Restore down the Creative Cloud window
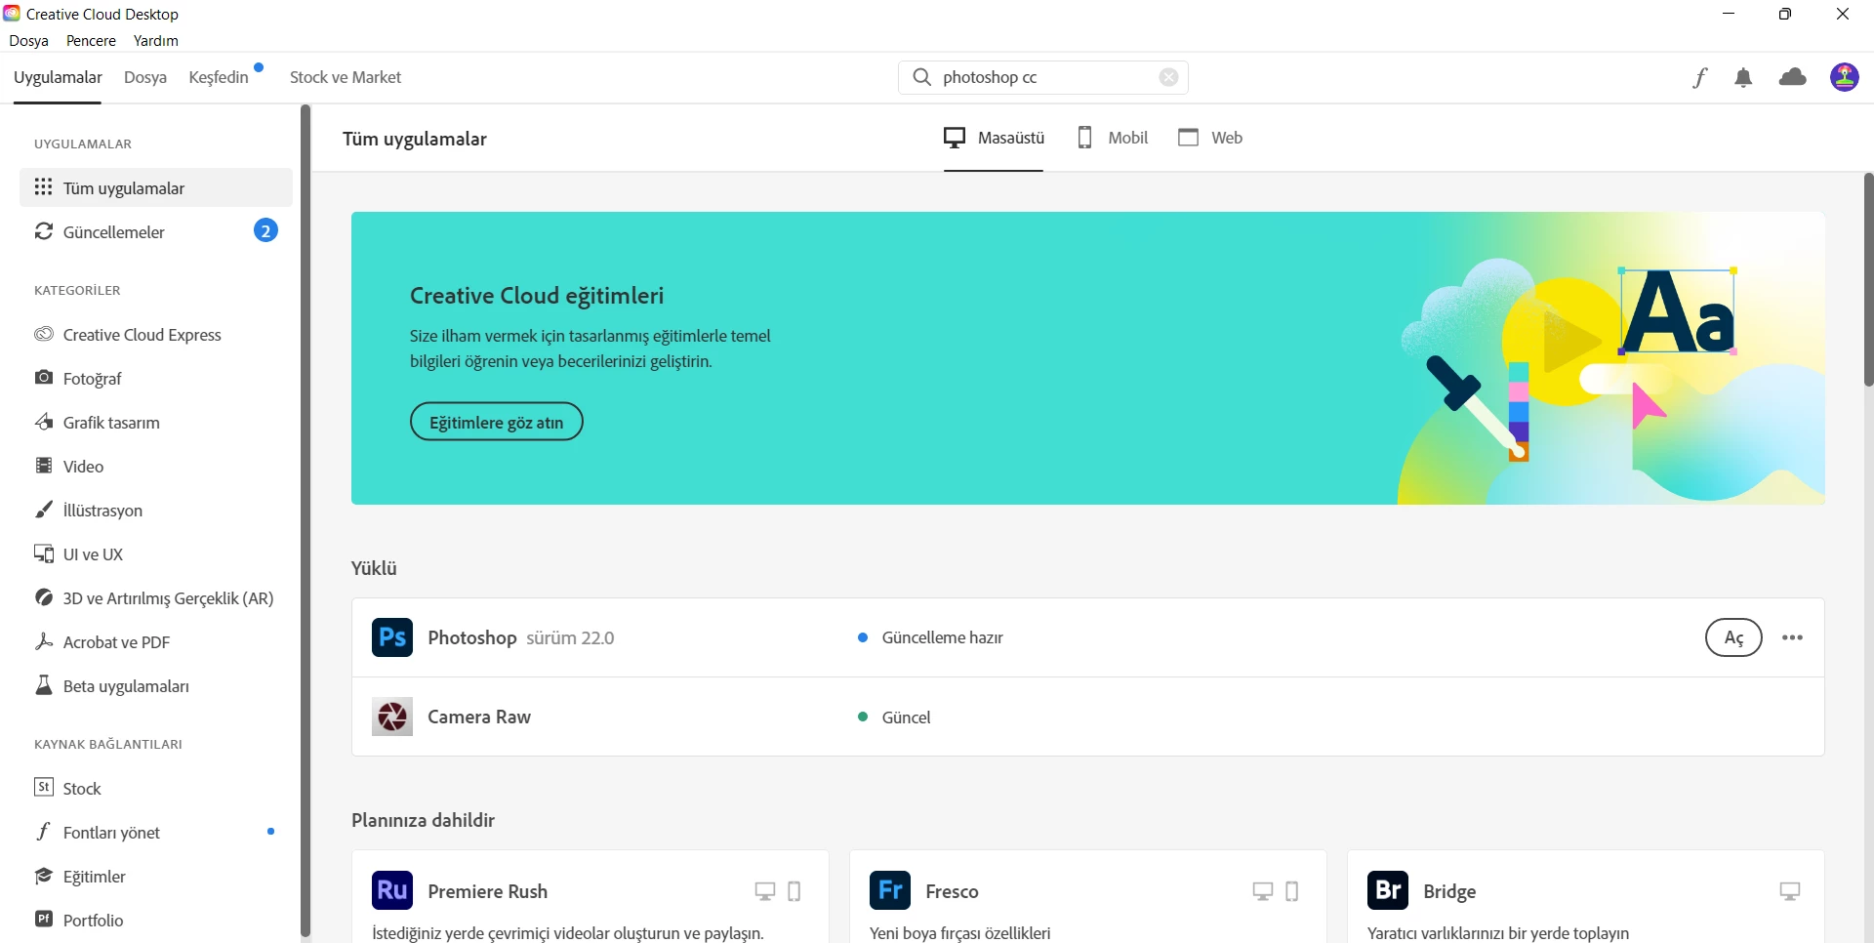 point(1785,14)
